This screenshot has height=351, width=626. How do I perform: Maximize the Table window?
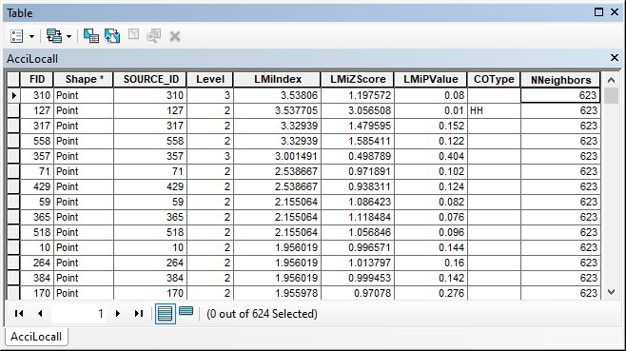coord(598,12)
